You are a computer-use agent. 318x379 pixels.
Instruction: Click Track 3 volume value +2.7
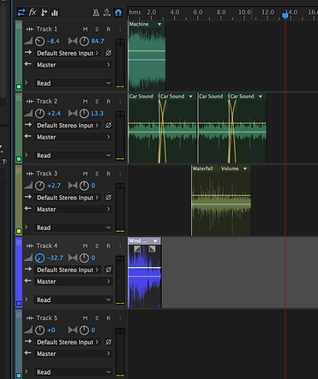(x=54, y=186)
